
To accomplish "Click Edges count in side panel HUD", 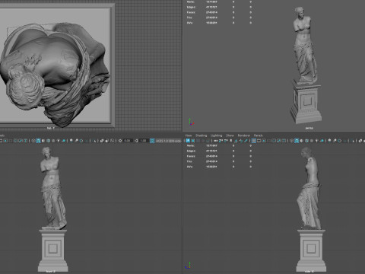I will coord(211,151).
